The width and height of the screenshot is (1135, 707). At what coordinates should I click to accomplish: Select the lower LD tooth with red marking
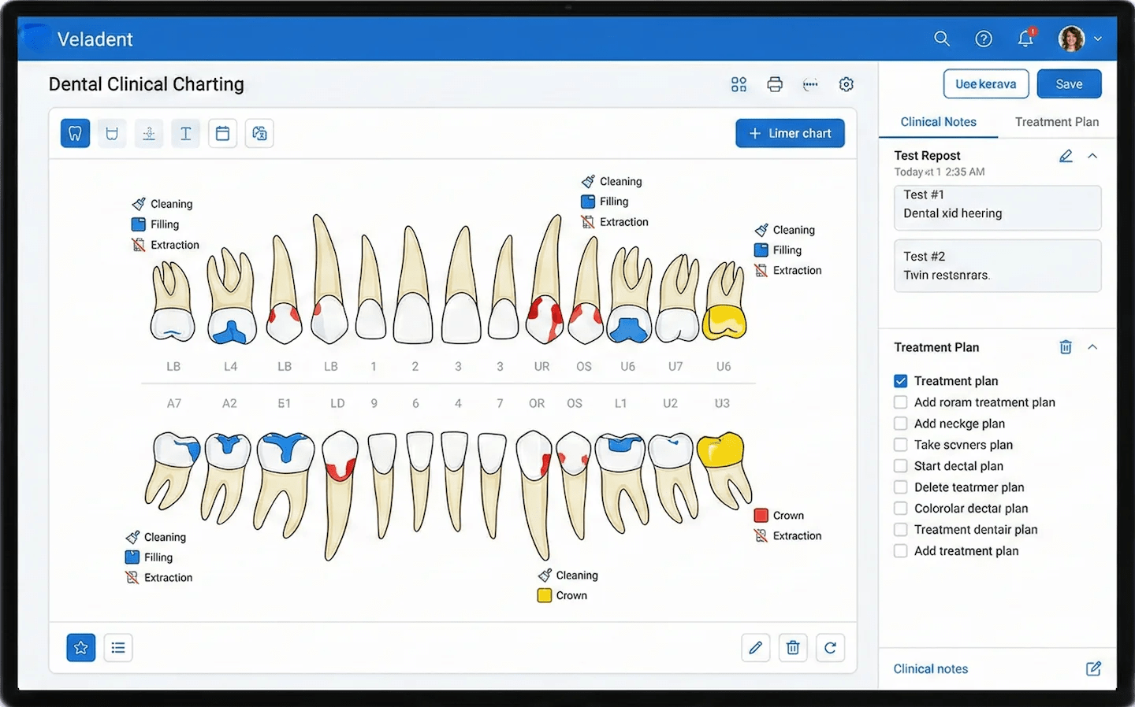point(340,495)
